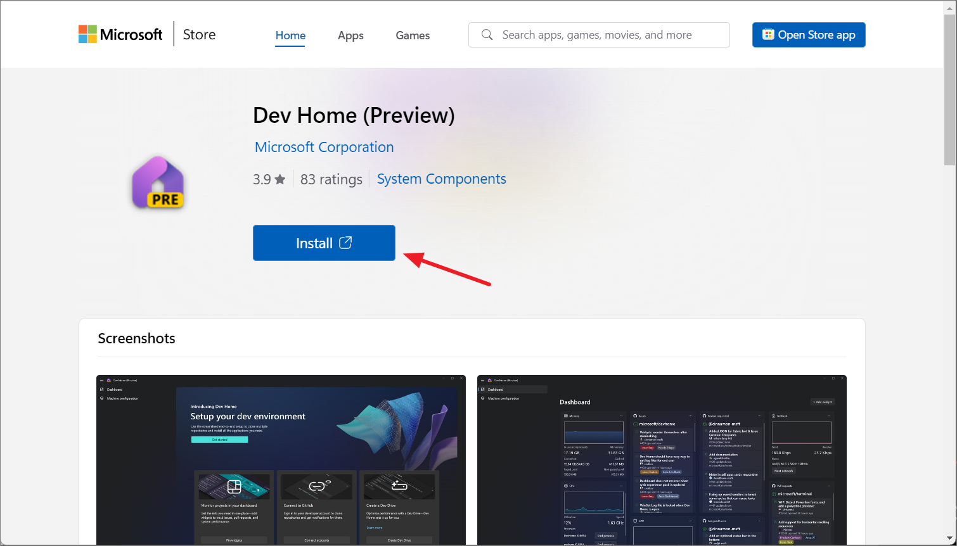Click the Install button for Dev Home

tap(324, 243)
